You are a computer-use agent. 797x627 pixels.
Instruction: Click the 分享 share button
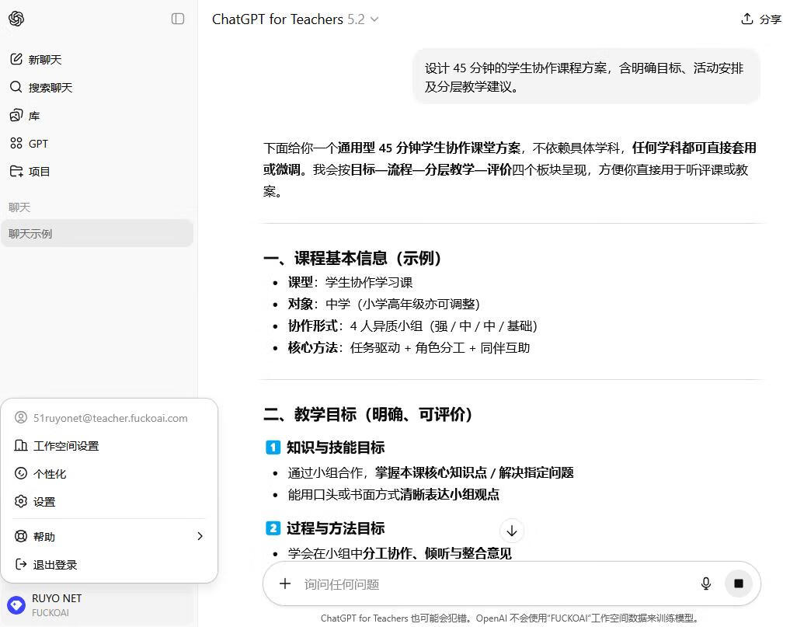click(x=761, y=19)
